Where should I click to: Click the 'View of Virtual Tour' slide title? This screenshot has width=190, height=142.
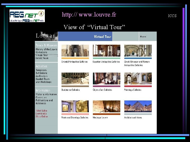click(94, 27)
